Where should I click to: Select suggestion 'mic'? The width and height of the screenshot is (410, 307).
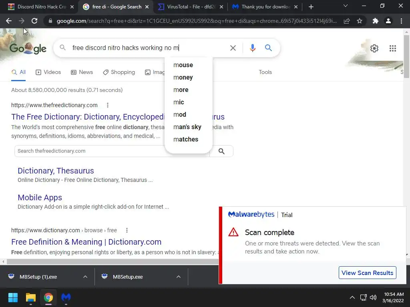(x=189, y=102)
